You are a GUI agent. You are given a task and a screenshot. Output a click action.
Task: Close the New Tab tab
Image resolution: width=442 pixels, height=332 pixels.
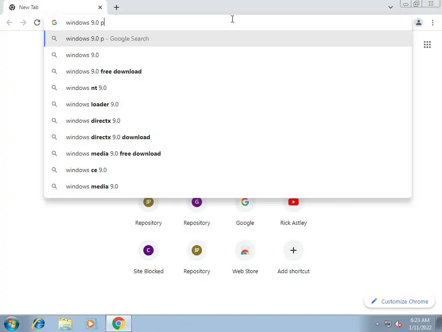click(100, 7)
